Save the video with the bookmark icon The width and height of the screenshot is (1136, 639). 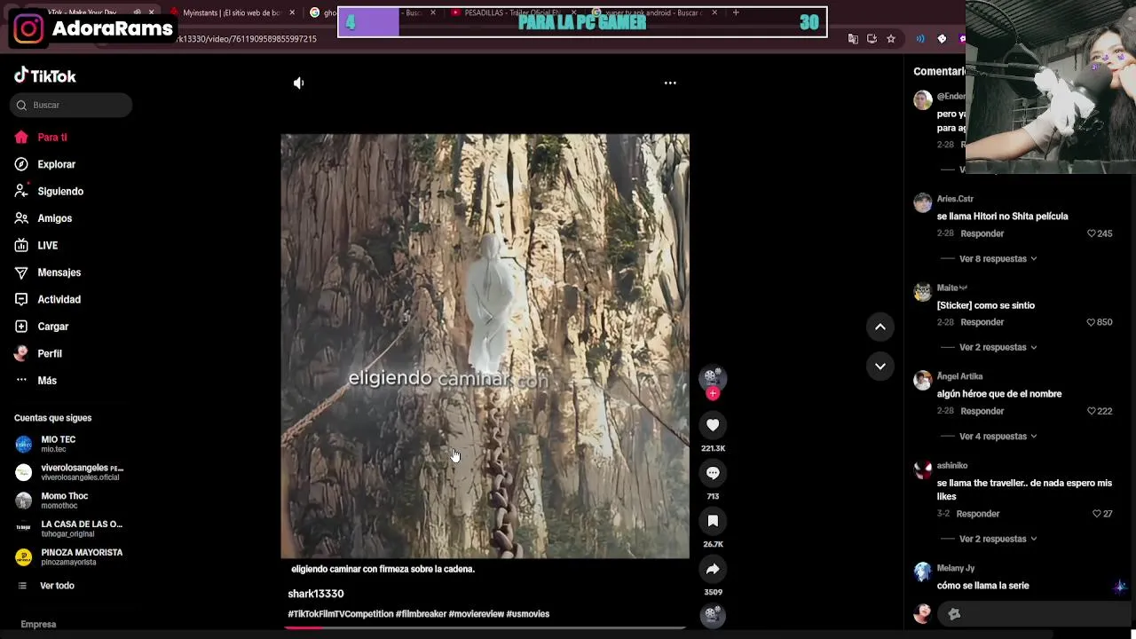713,521
